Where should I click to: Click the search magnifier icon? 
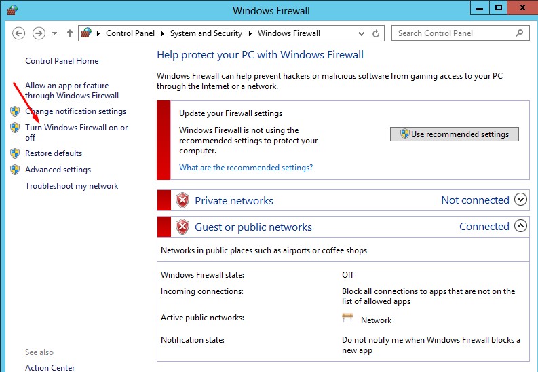coord(520,33)
